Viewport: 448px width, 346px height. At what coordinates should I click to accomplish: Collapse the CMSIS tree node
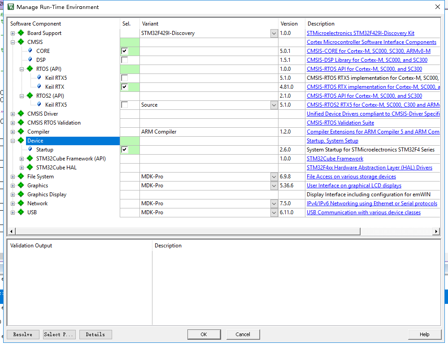(x=13, y=42)
